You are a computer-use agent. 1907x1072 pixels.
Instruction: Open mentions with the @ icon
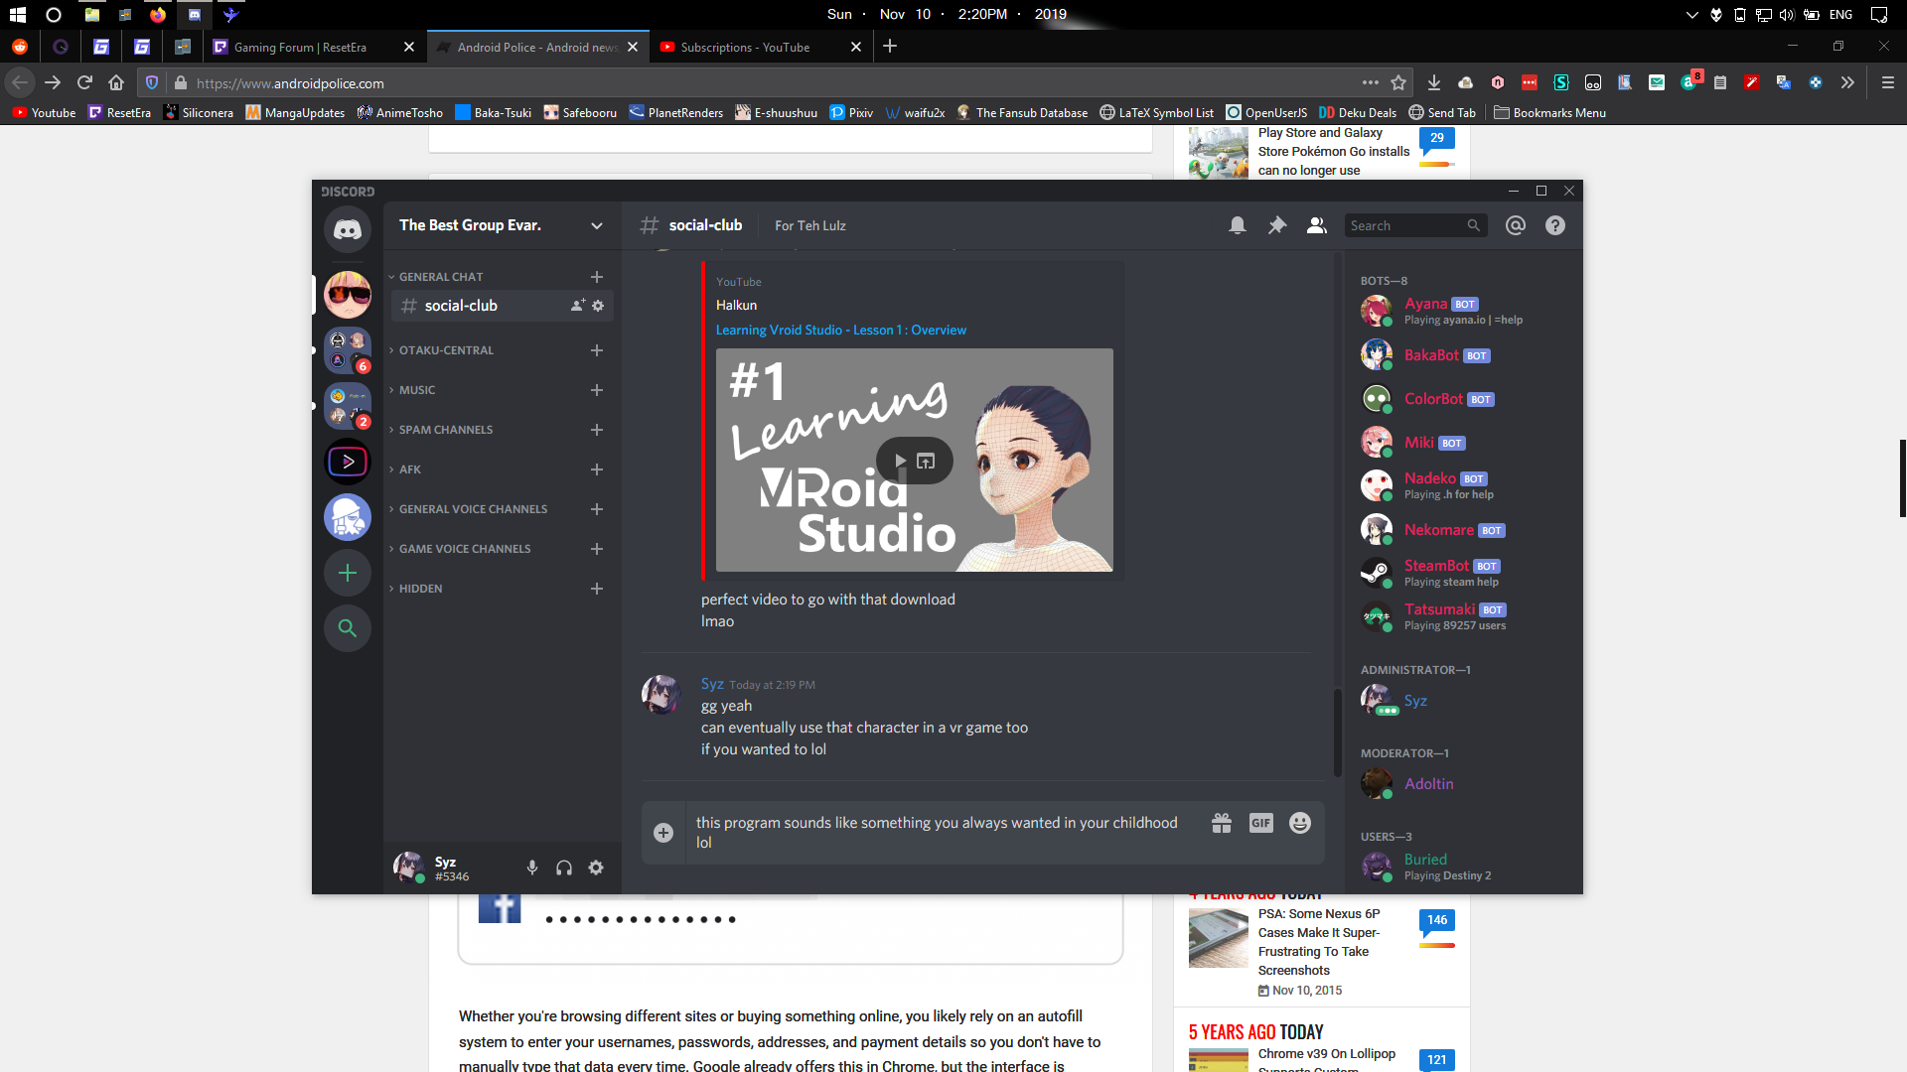pos(1515,225)
